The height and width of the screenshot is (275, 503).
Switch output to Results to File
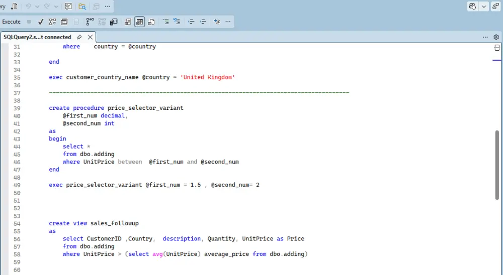point(151,22)
